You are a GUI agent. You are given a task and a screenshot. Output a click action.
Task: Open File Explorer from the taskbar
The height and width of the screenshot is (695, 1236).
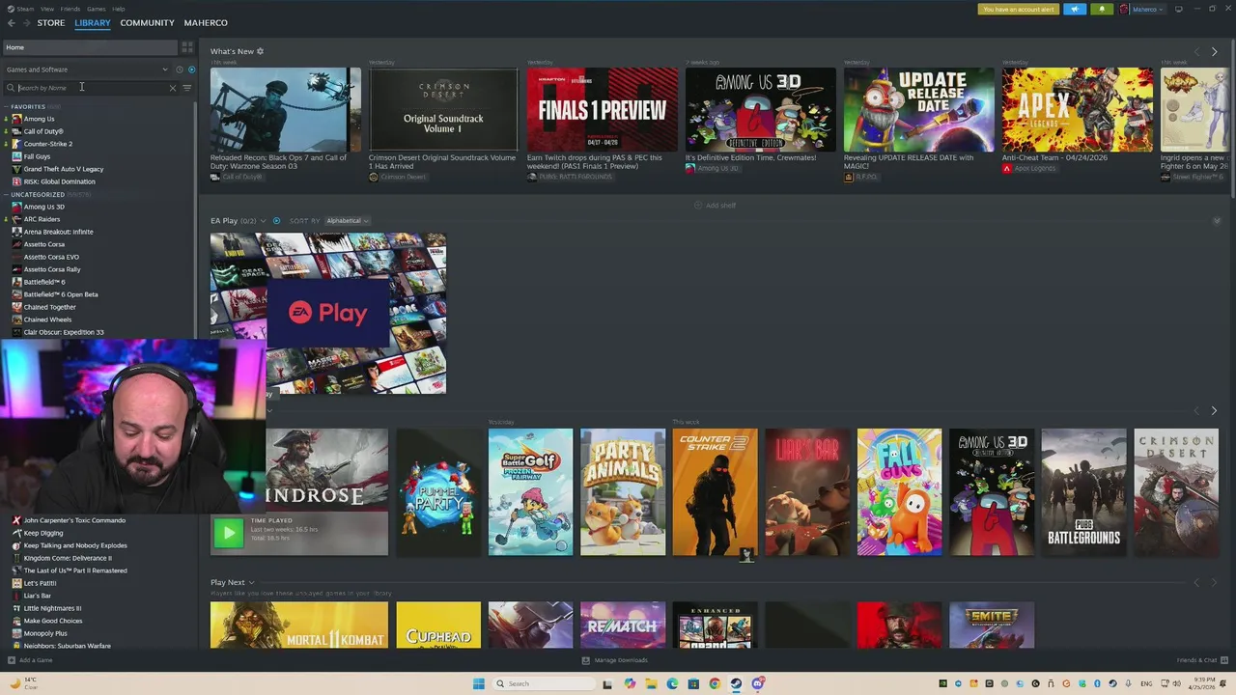pos(651,683)
